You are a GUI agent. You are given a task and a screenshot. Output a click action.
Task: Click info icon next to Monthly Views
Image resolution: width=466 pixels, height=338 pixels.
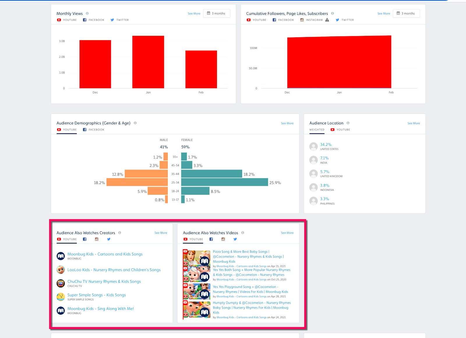[x=87, y=13]
